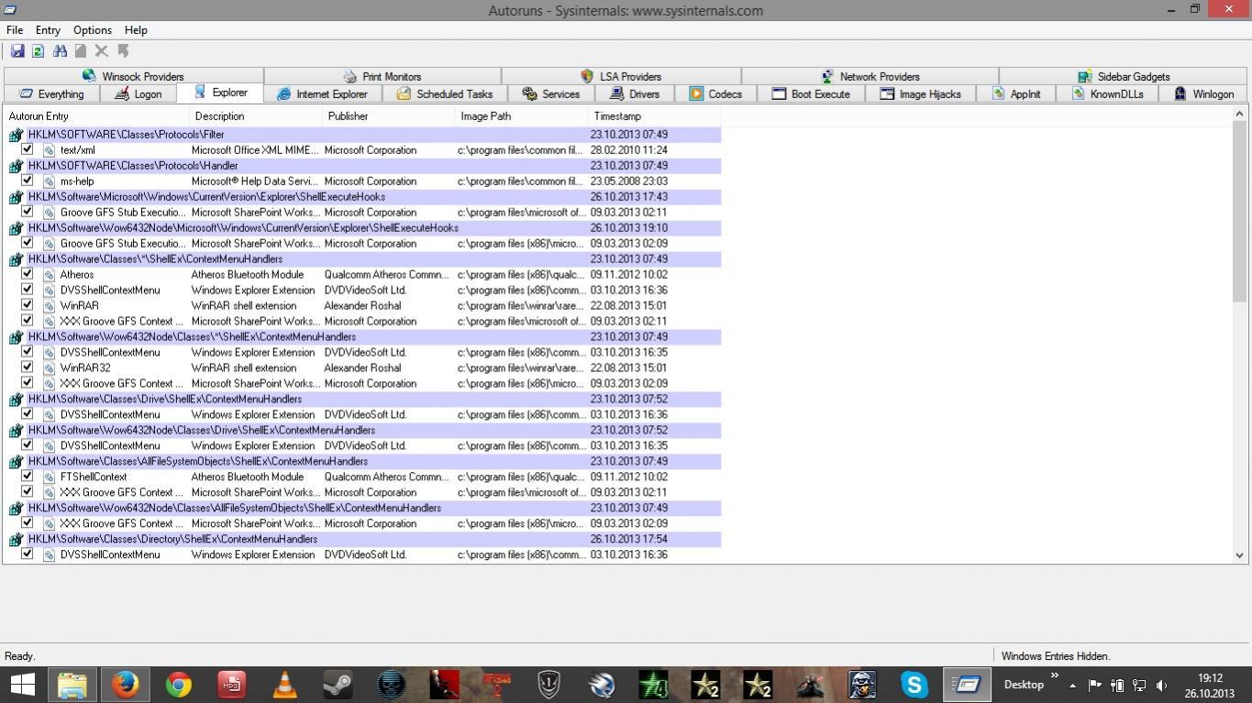Sort by Timestamp column header

(655, 116)
